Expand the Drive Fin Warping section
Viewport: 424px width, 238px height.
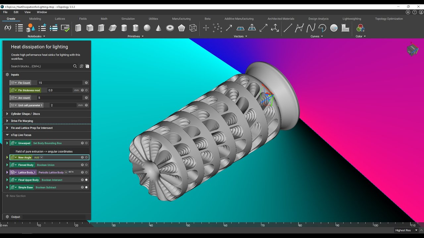(7, 121)
